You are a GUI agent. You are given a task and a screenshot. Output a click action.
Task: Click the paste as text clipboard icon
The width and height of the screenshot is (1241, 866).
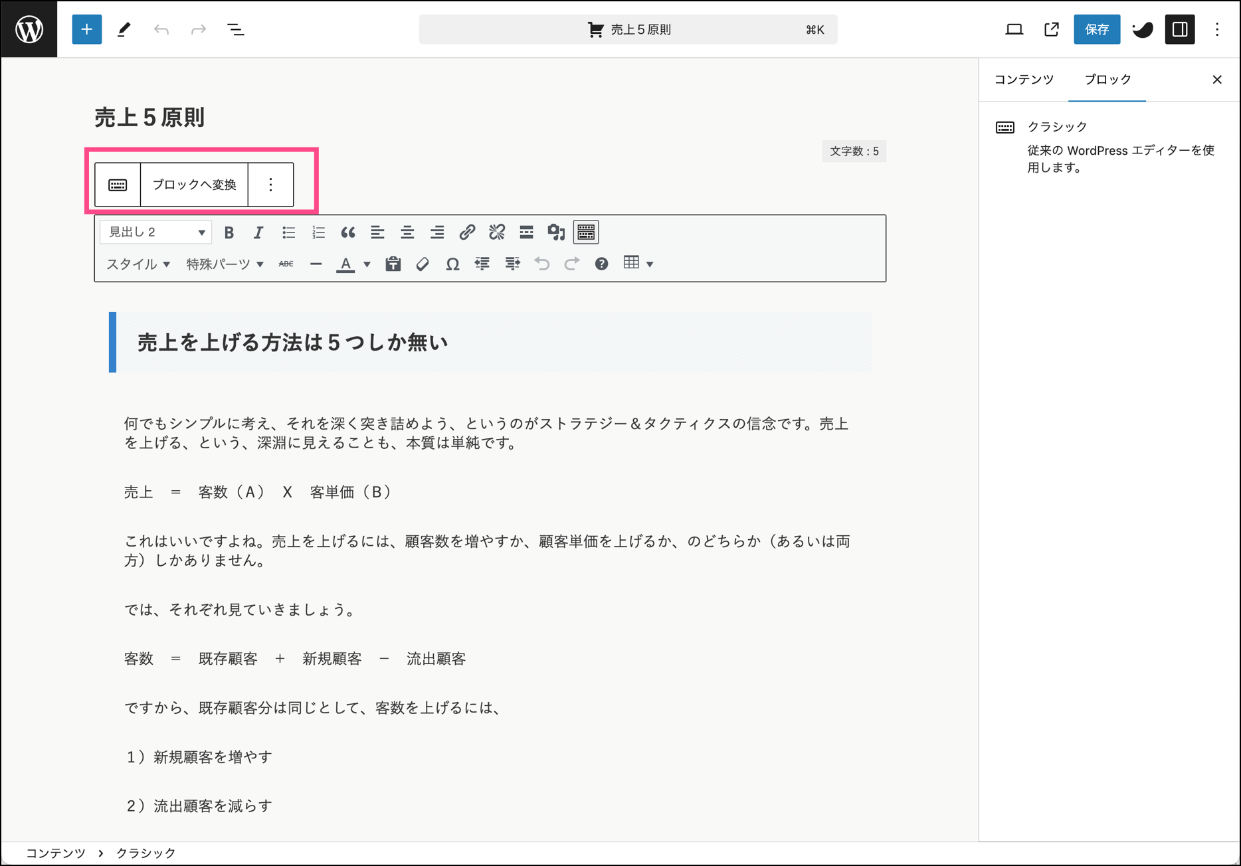click(393, 264)
